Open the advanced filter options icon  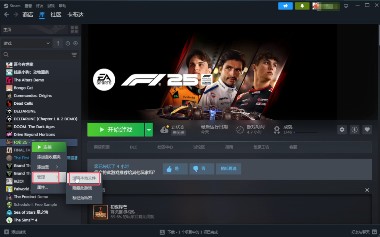pos(74,55)
